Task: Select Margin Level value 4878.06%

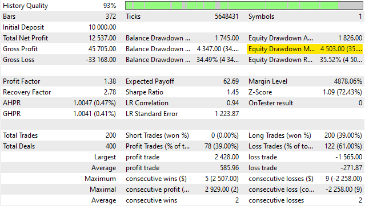Action: pos(348,81)
